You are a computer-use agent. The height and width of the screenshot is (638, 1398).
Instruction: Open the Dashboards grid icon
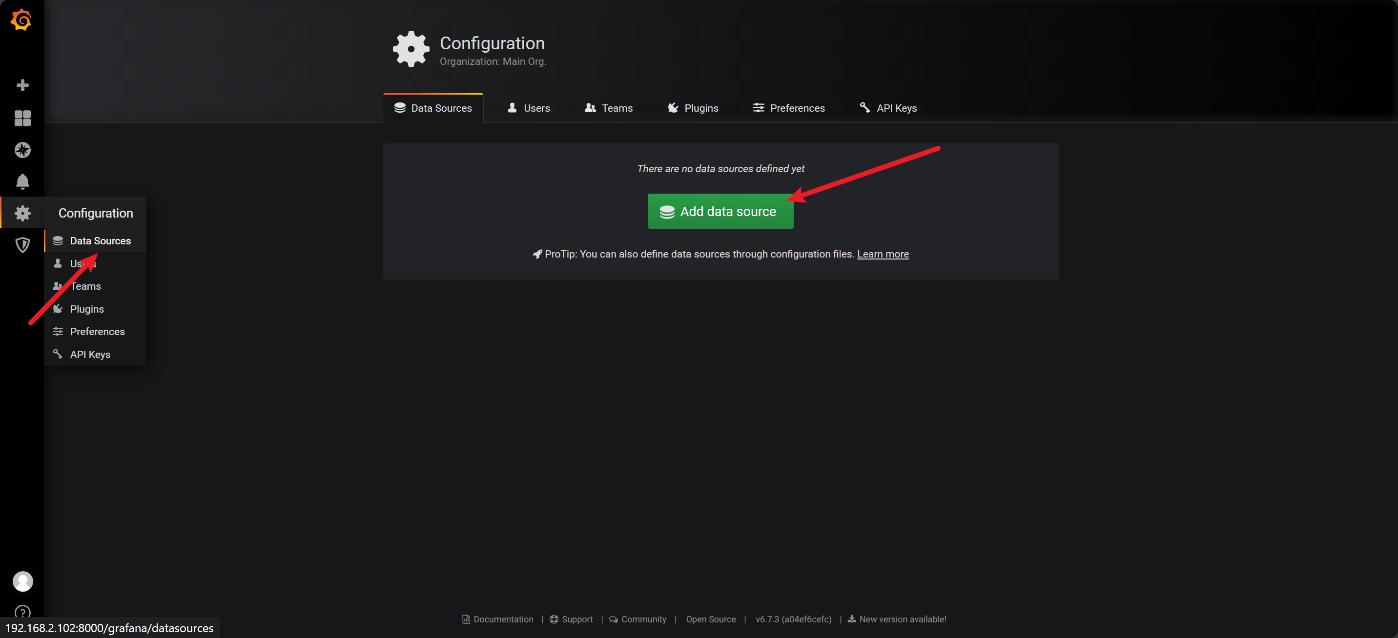pos(22,118)
